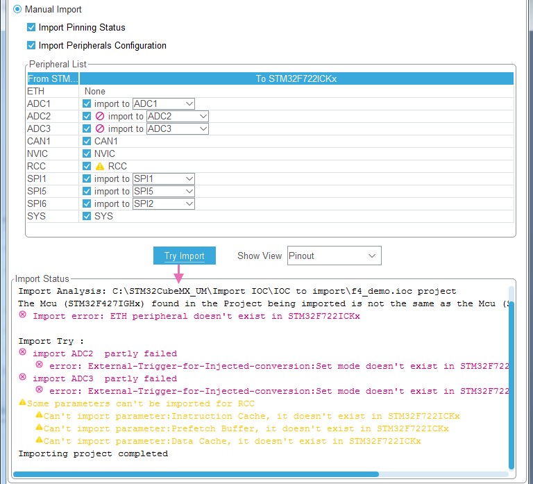
Task: Click error icon beside ETH import error
Action: coord(22,315)
